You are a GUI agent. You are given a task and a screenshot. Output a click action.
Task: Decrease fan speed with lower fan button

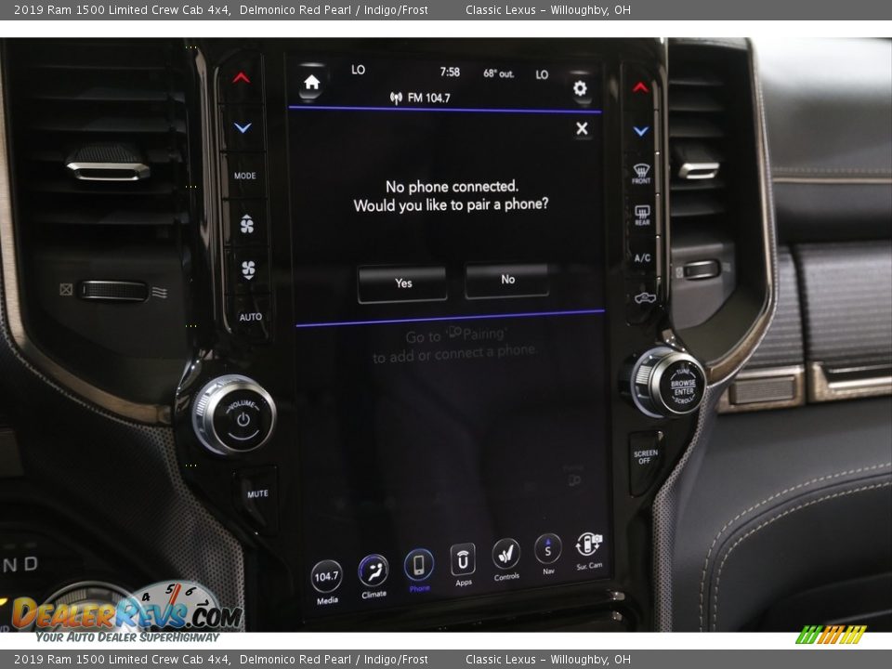tap(249, 269)
